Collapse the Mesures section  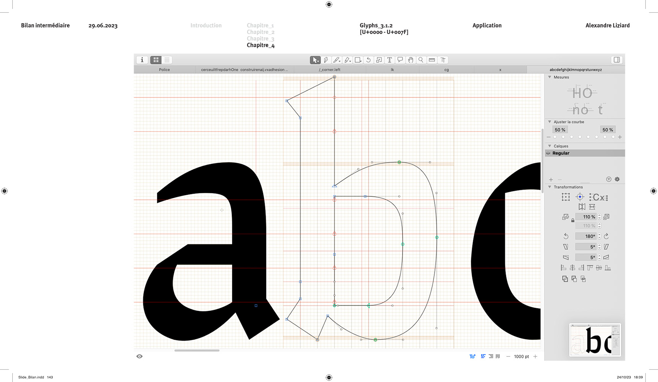550,77
